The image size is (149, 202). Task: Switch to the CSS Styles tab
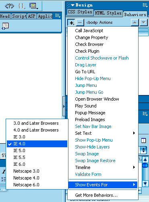pos(80,12)
